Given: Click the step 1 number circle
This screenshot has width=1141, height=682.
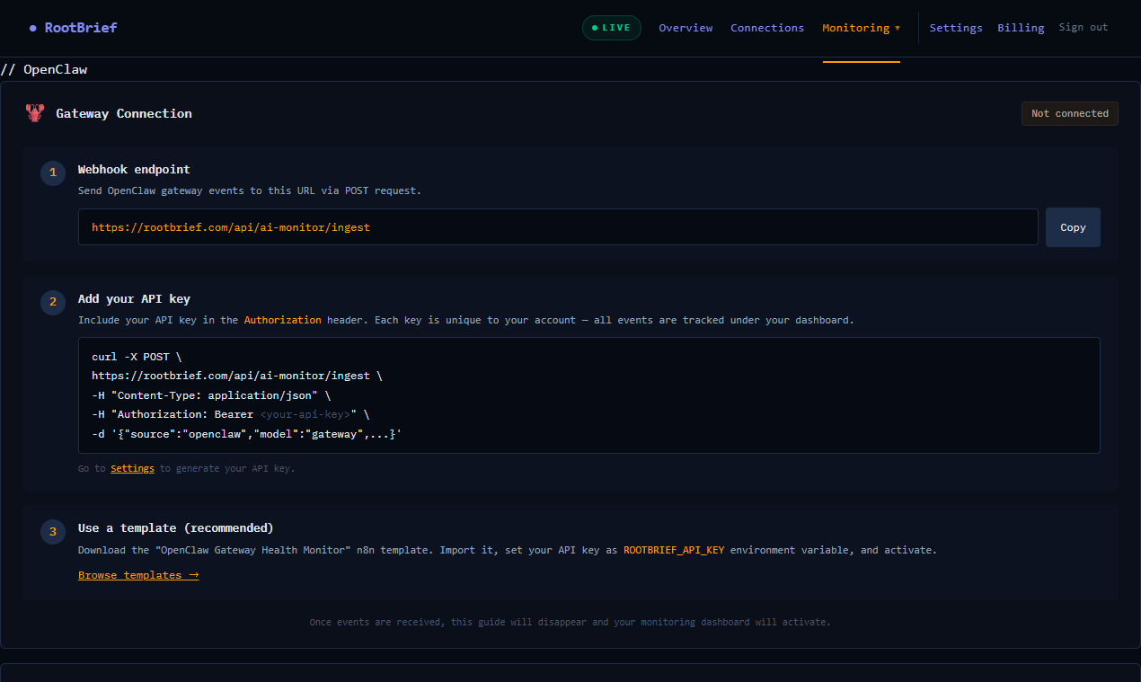Looking at the screenshot, I should (53, 173).
